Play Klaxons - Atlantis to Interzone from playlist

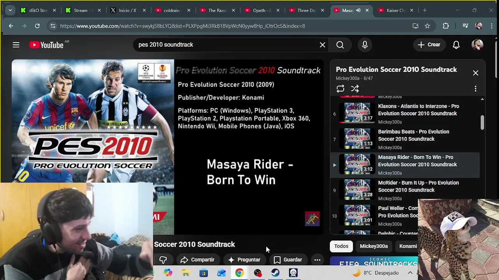pos(405,114)
